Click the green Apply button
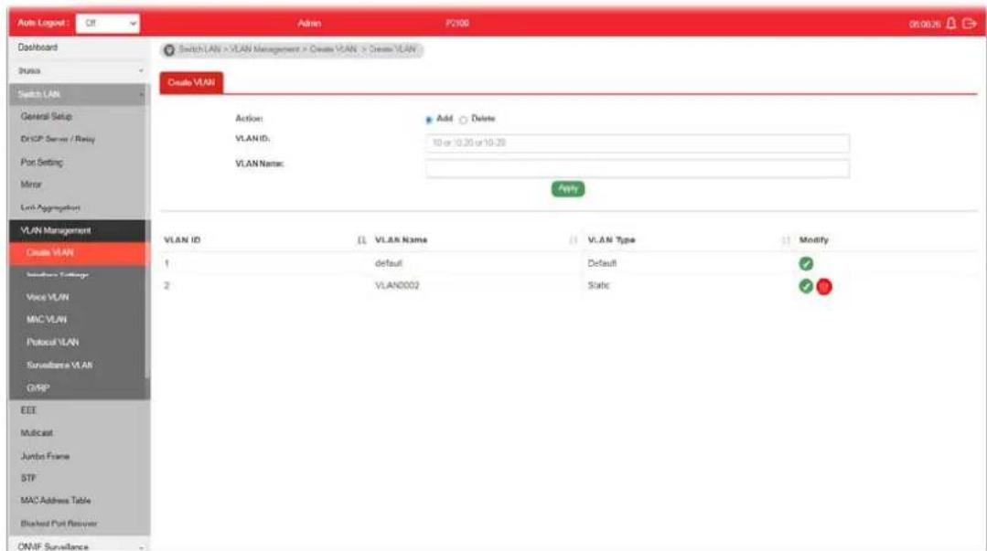 pyautogui.click(x=568, y=189)
